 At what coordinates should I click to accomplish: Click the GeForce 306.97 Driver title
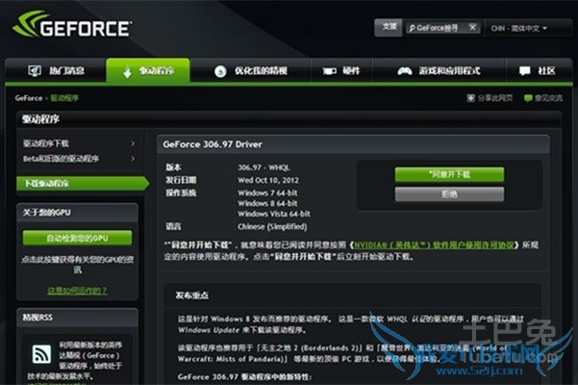[x=213, y=144]
